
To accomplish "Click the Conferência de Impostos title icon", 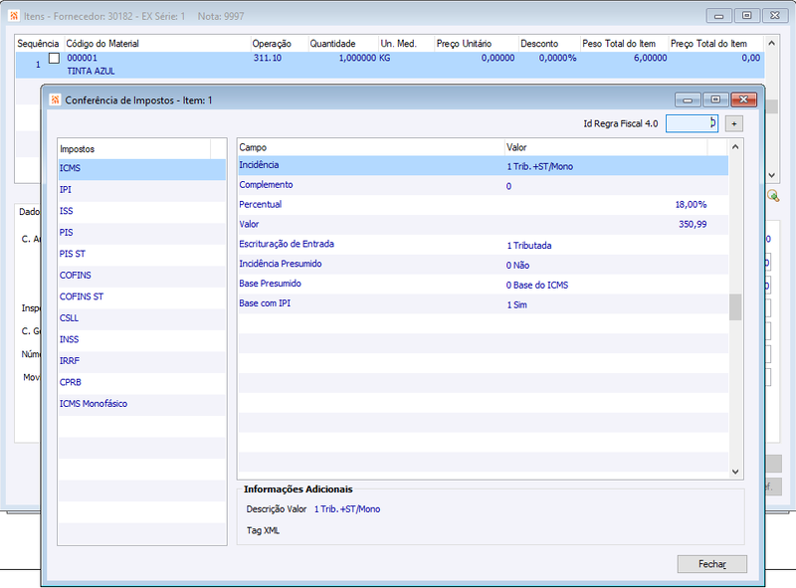I will [x=55, y=100].
